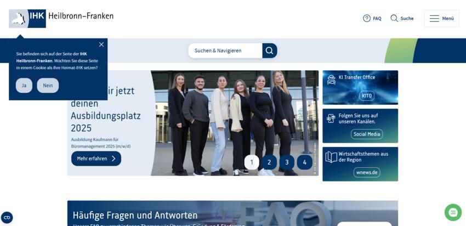
Task: Click Häufige Fragen und Antworten banner heading
Action: tap(135, 215)
